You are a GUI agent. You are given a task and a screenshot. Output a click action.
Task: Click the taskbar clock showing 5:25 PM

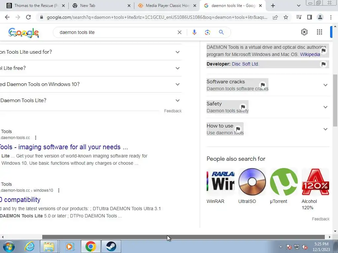(x=321, y=247)
